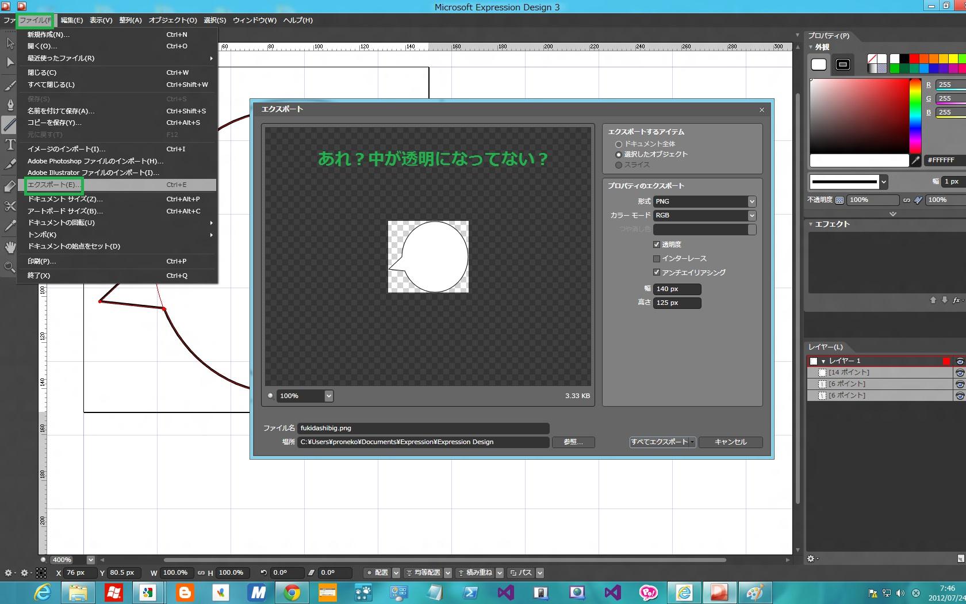Open the export preview 100% zoom dropdown
Image resolution: width=966 pixels, height=604 pixels.
(328, 396)
